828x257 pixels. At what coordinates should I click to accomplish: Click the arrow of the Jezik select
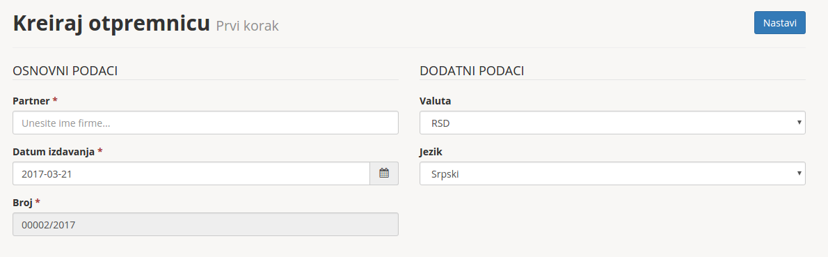[x=799, y=173]
